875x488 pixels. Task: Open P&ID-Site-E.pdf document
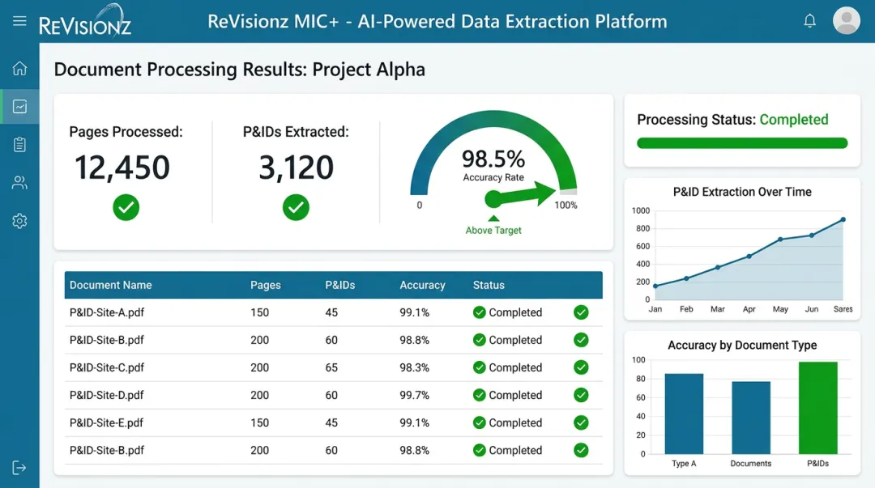click(106, 422)
